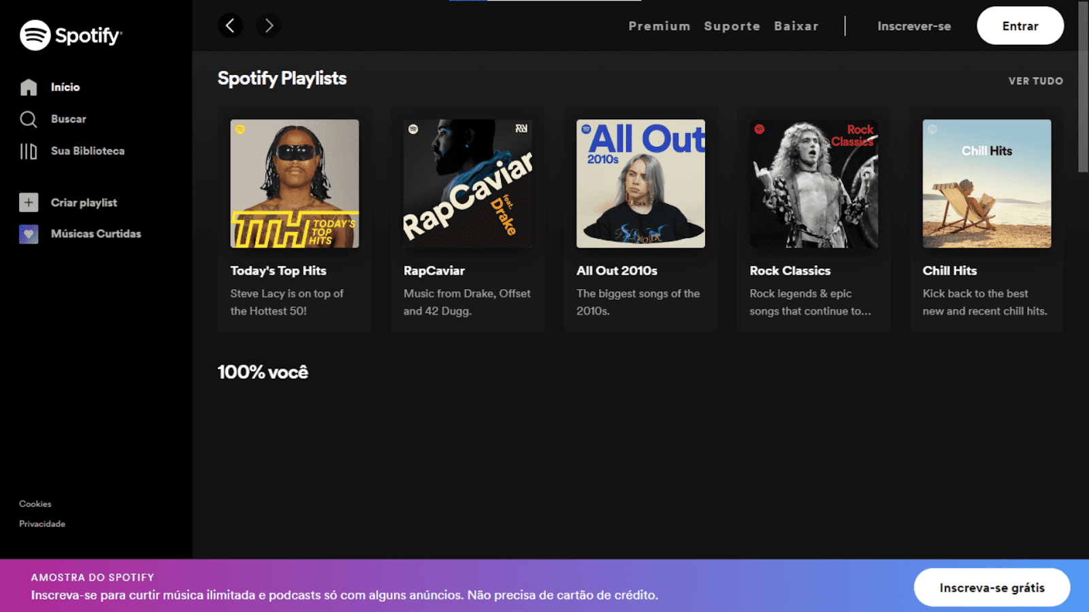Click the Sua Biblioteca library icon
The image size is (1089, 612).
point(29,151)
